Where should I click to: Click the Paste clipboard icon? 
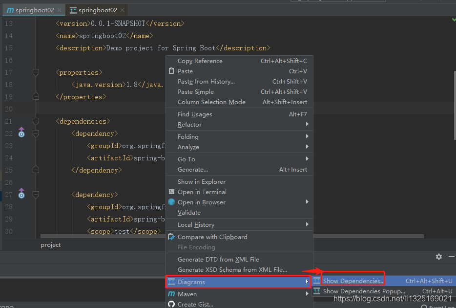tap(171, 71)
